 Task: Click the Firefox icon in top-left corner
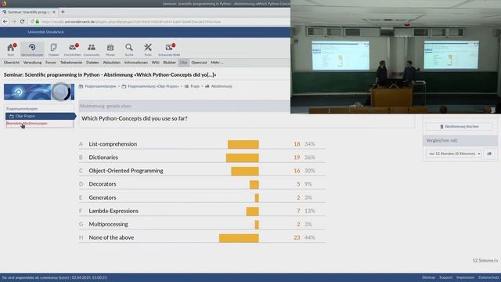(3, 3)
